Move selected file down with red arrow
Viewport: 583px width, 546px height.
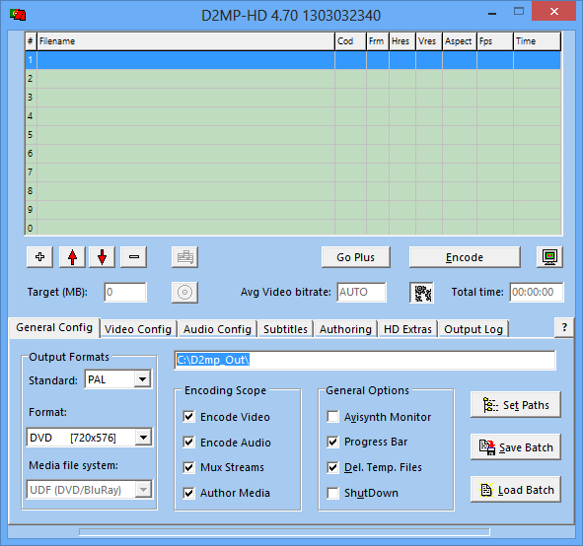[102, 256]
